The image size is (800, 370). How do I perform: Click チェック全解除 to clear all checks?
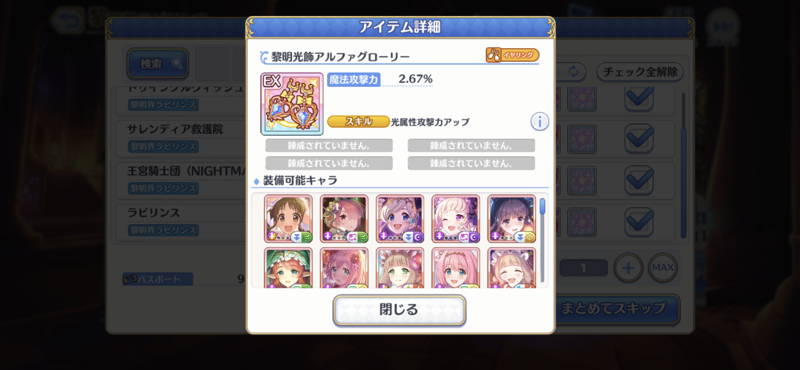pyautogui.click(x=640, y=72)
